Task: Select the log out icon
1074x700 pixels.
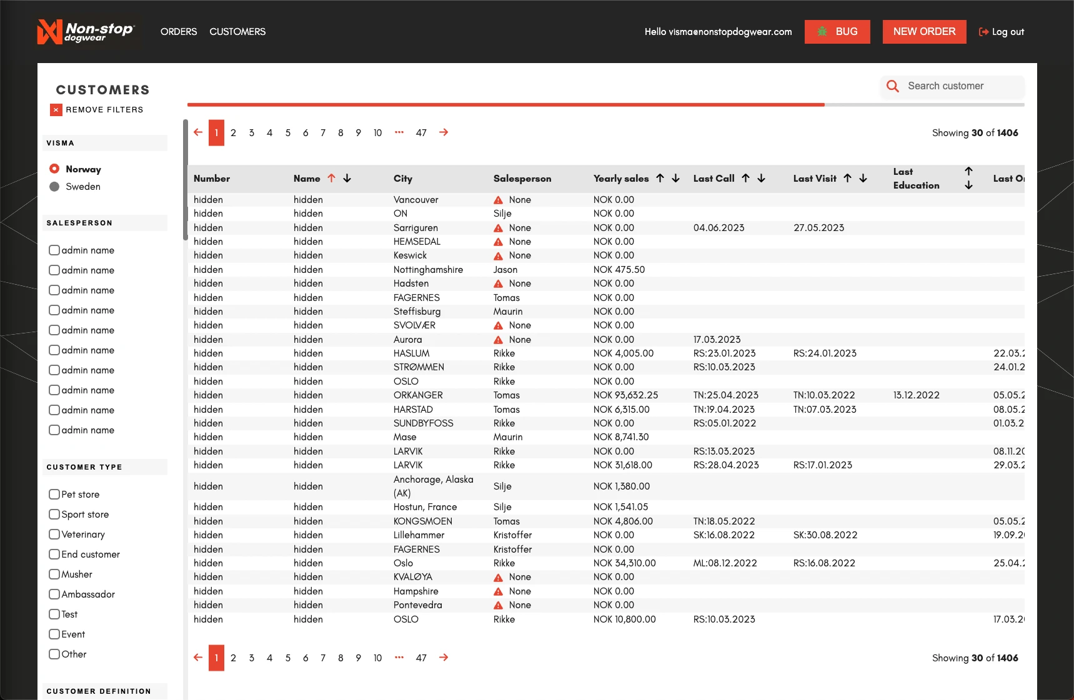Action: pyautogui.click(x=983, y=31)
